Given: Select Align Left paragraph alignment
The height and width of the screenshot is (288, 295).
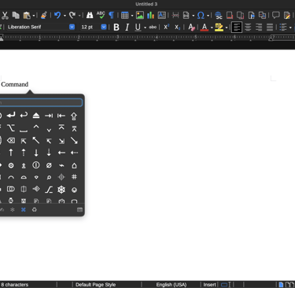Looking at the screenshot, I should tap(237, 27).
